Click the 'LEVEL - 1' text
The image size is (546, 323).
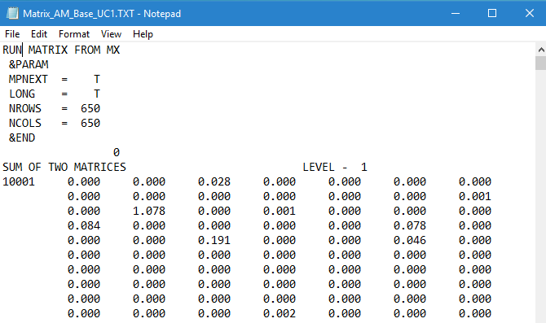click(x=335, y=168)
